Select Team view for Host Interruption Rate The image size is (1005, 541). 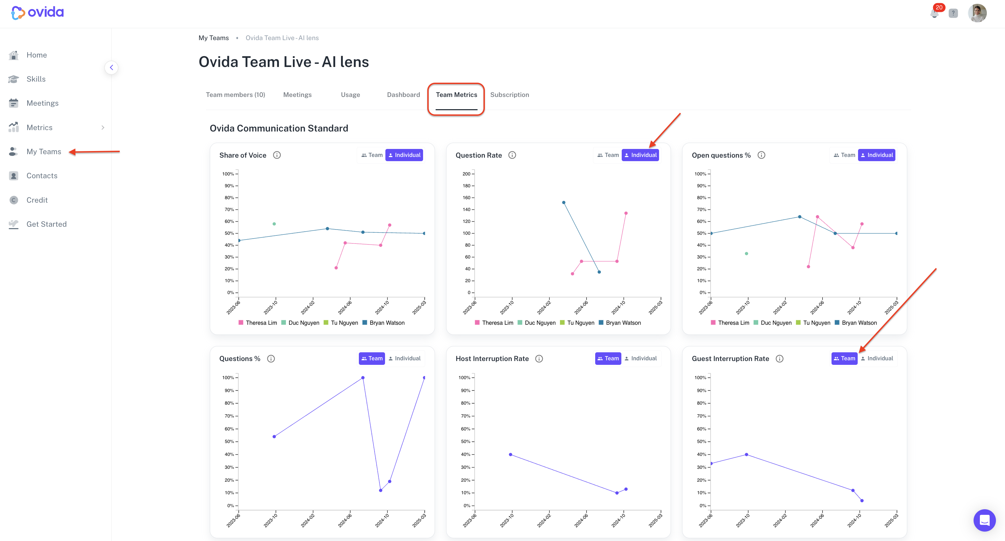(x=608, y=359)
